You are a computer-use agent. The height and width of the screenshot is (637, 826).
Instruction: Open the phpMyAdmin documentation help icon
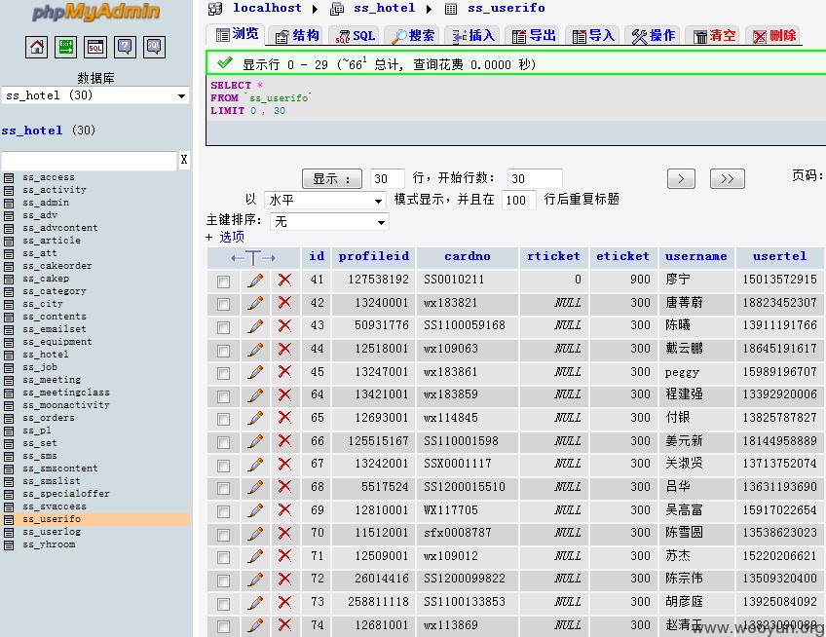click(x=125, y=48)
